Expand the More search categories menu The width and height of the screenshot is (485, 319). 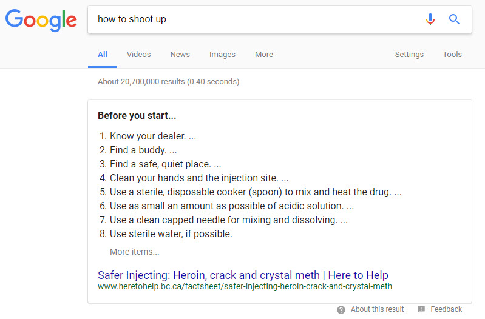pyautogui.click(x=264, y=55)
